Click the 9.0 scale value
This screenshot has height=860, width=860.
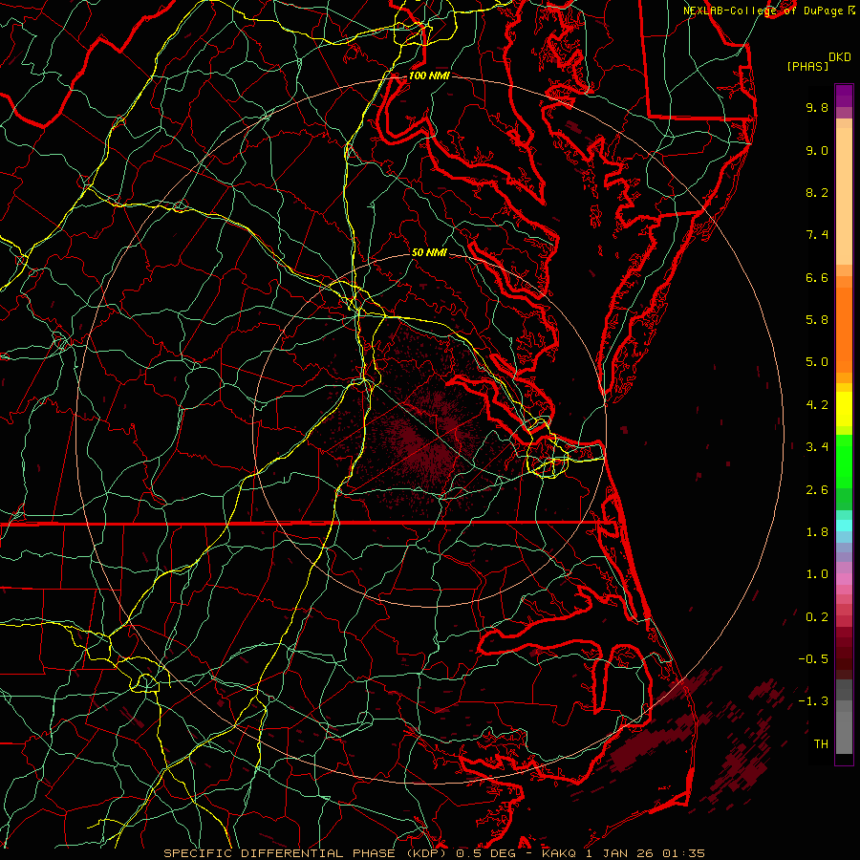point(817,150)
